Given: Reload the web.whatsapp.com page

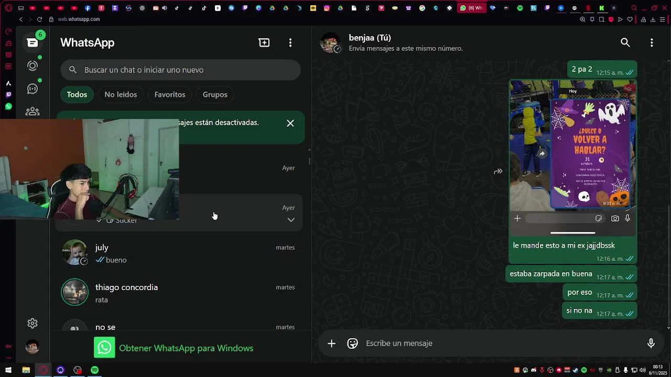Looking at the screenshot, I should point(39,19).
